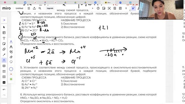Viewport: 185px width, 104px height.
Task: Click heading 'НАЗВАНИЕ ПРОЦЕССА' in task 5
Action: coord(76,78)
